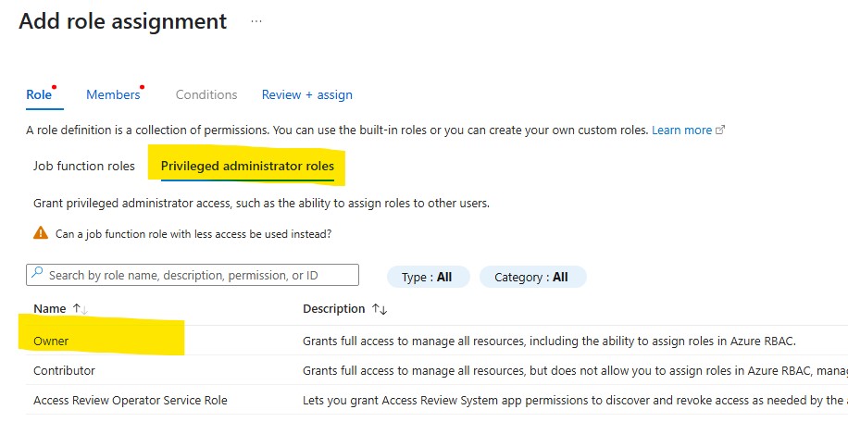Click the search magnifier icon in role search box
848x422 pixels.
click(37, 273)
